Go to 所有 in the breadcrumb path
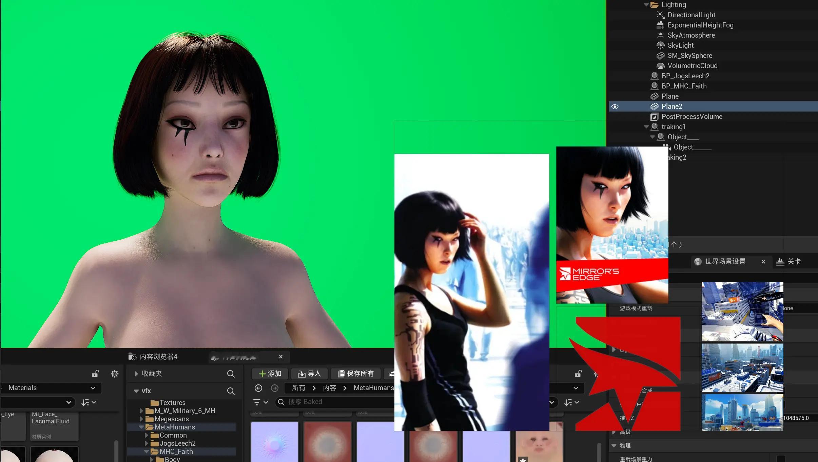 point(298,388)
